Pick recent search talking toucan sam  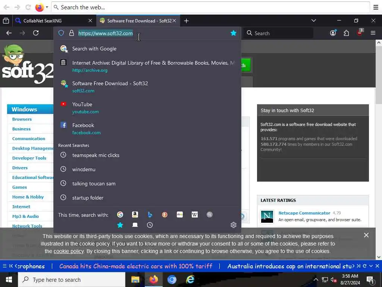[147, 183]
